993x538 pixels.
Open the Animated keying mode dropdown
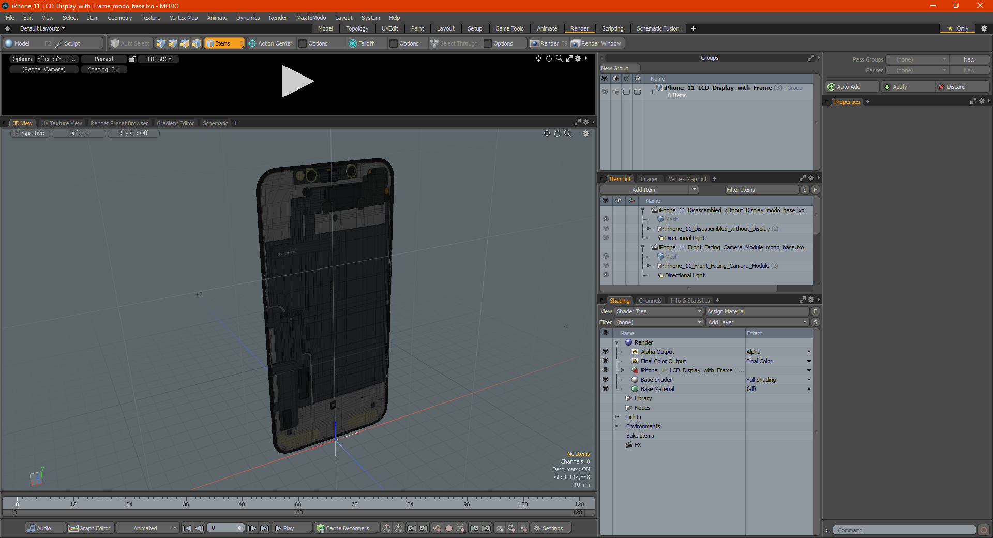tap(148, 528)
